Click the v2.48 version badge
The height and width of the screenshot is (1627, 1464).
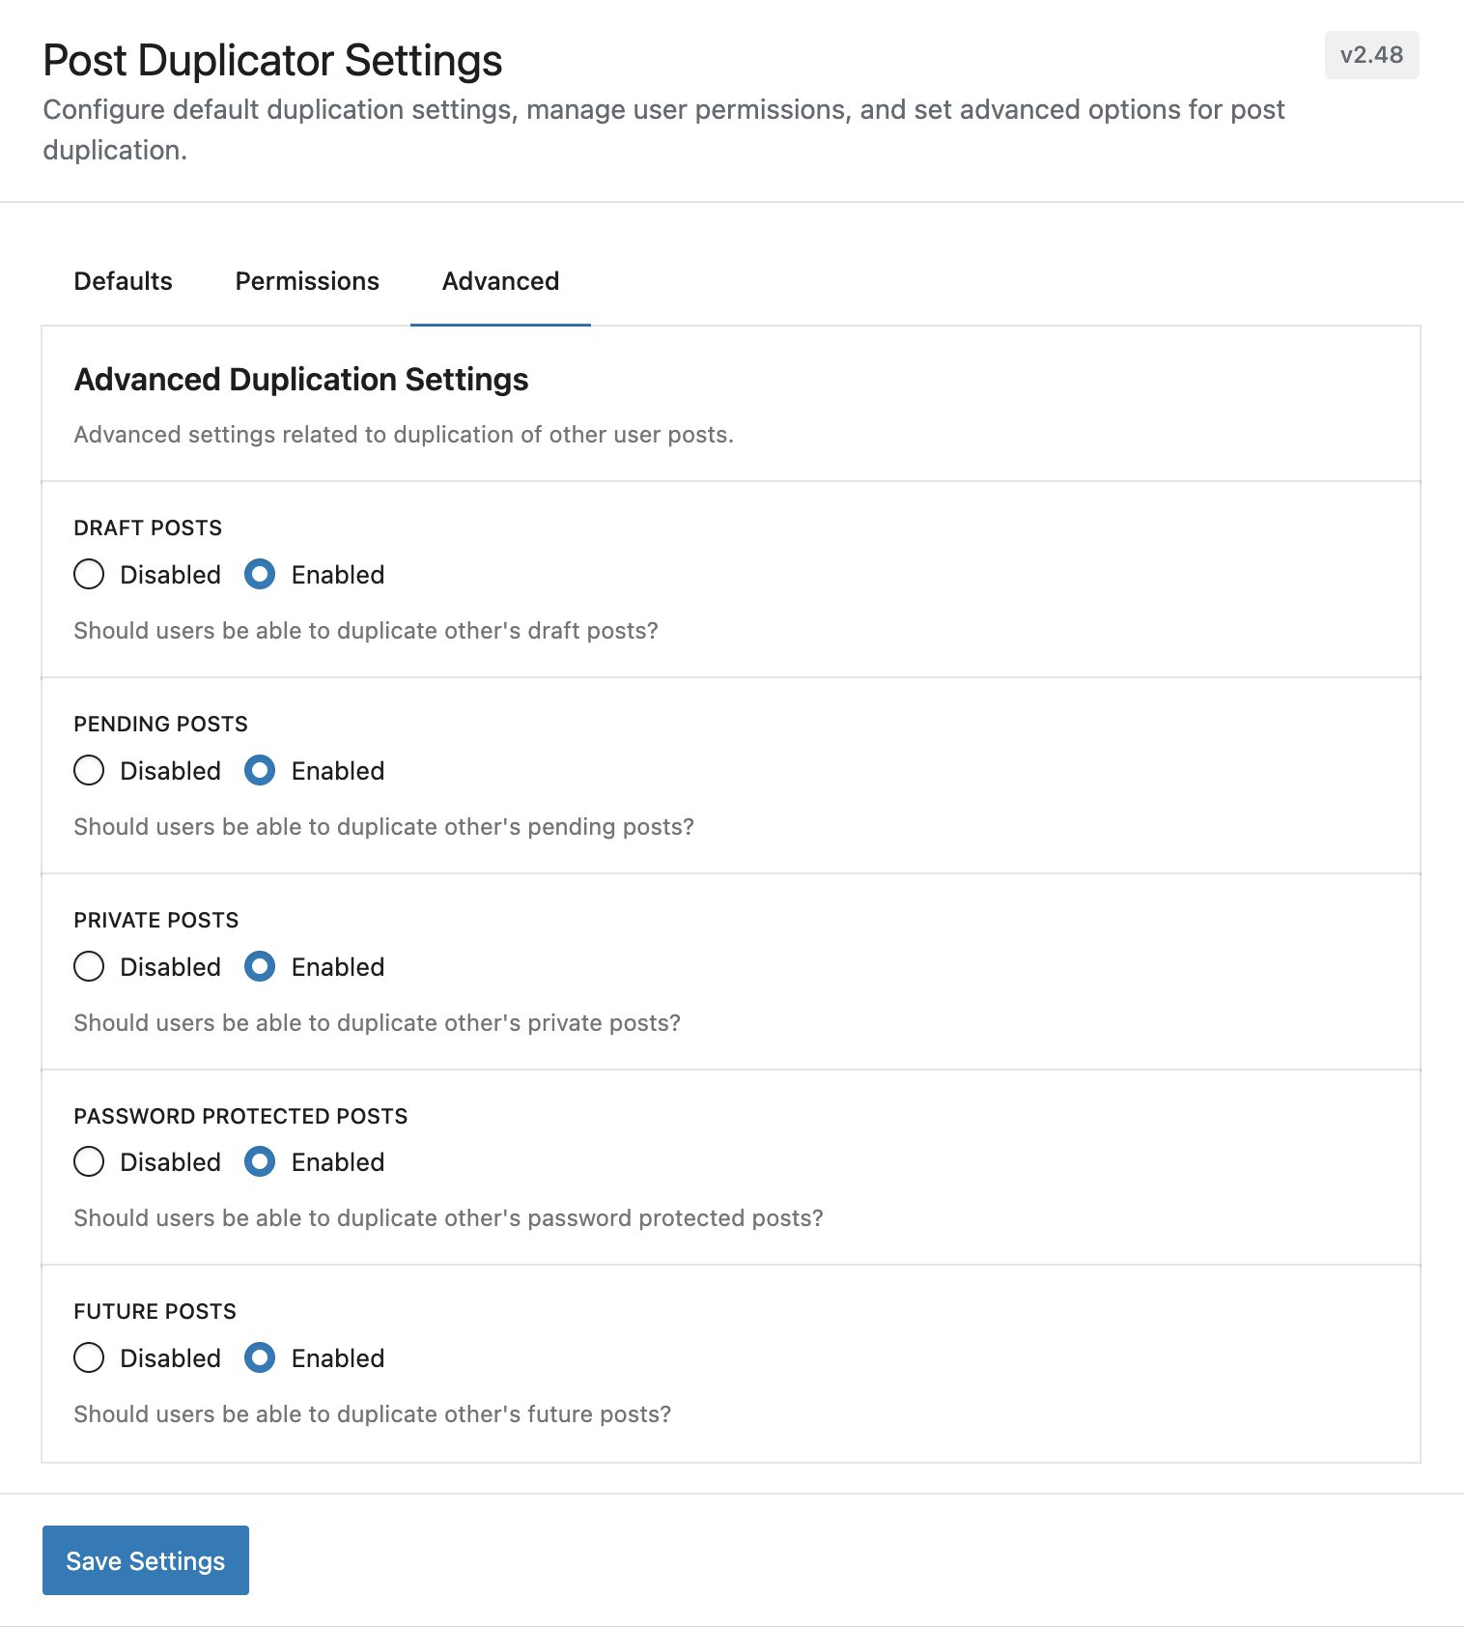(x=1371, y=55)
